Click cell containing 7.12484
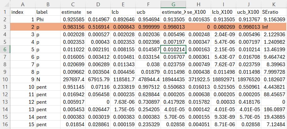 (274, 124)
